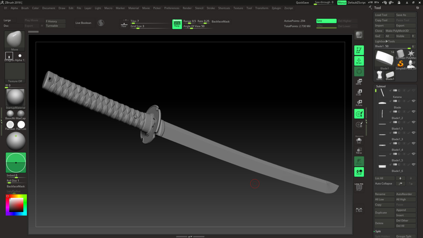The width and height of the screenshot is (423, 238).
Task: Click the BPR render icon
Action: (x=359, y=35)
